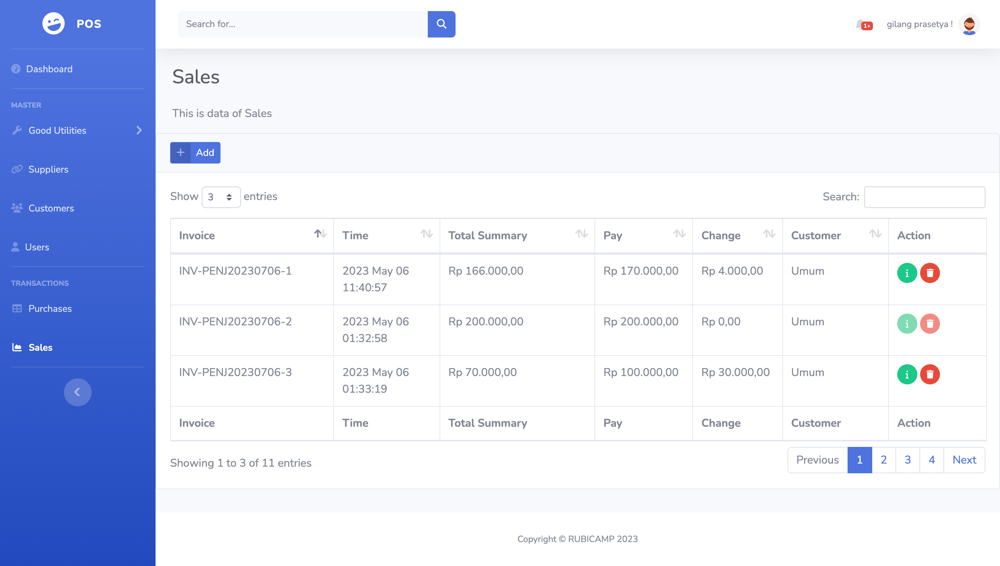Open the POS smiley logo
The image size is (1000, 566).
[x=53, y=23]
